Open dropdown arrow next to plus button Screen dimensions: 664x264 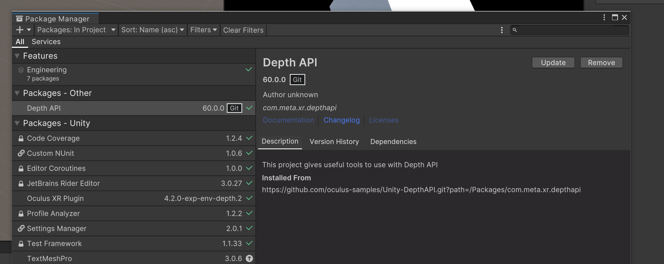click(29, 30)
